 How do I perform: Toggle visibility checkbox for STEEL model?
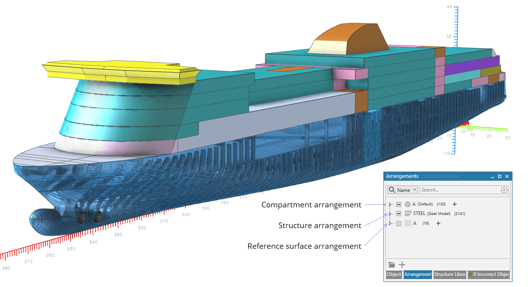(x=398, y=214)
